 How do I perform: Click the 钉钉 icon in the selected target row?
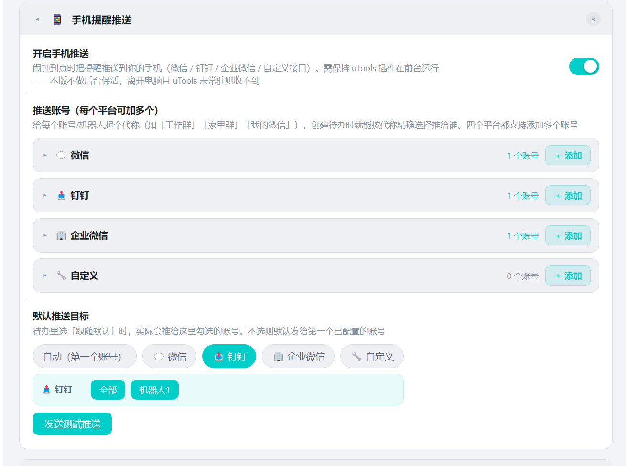coord(46,390)
